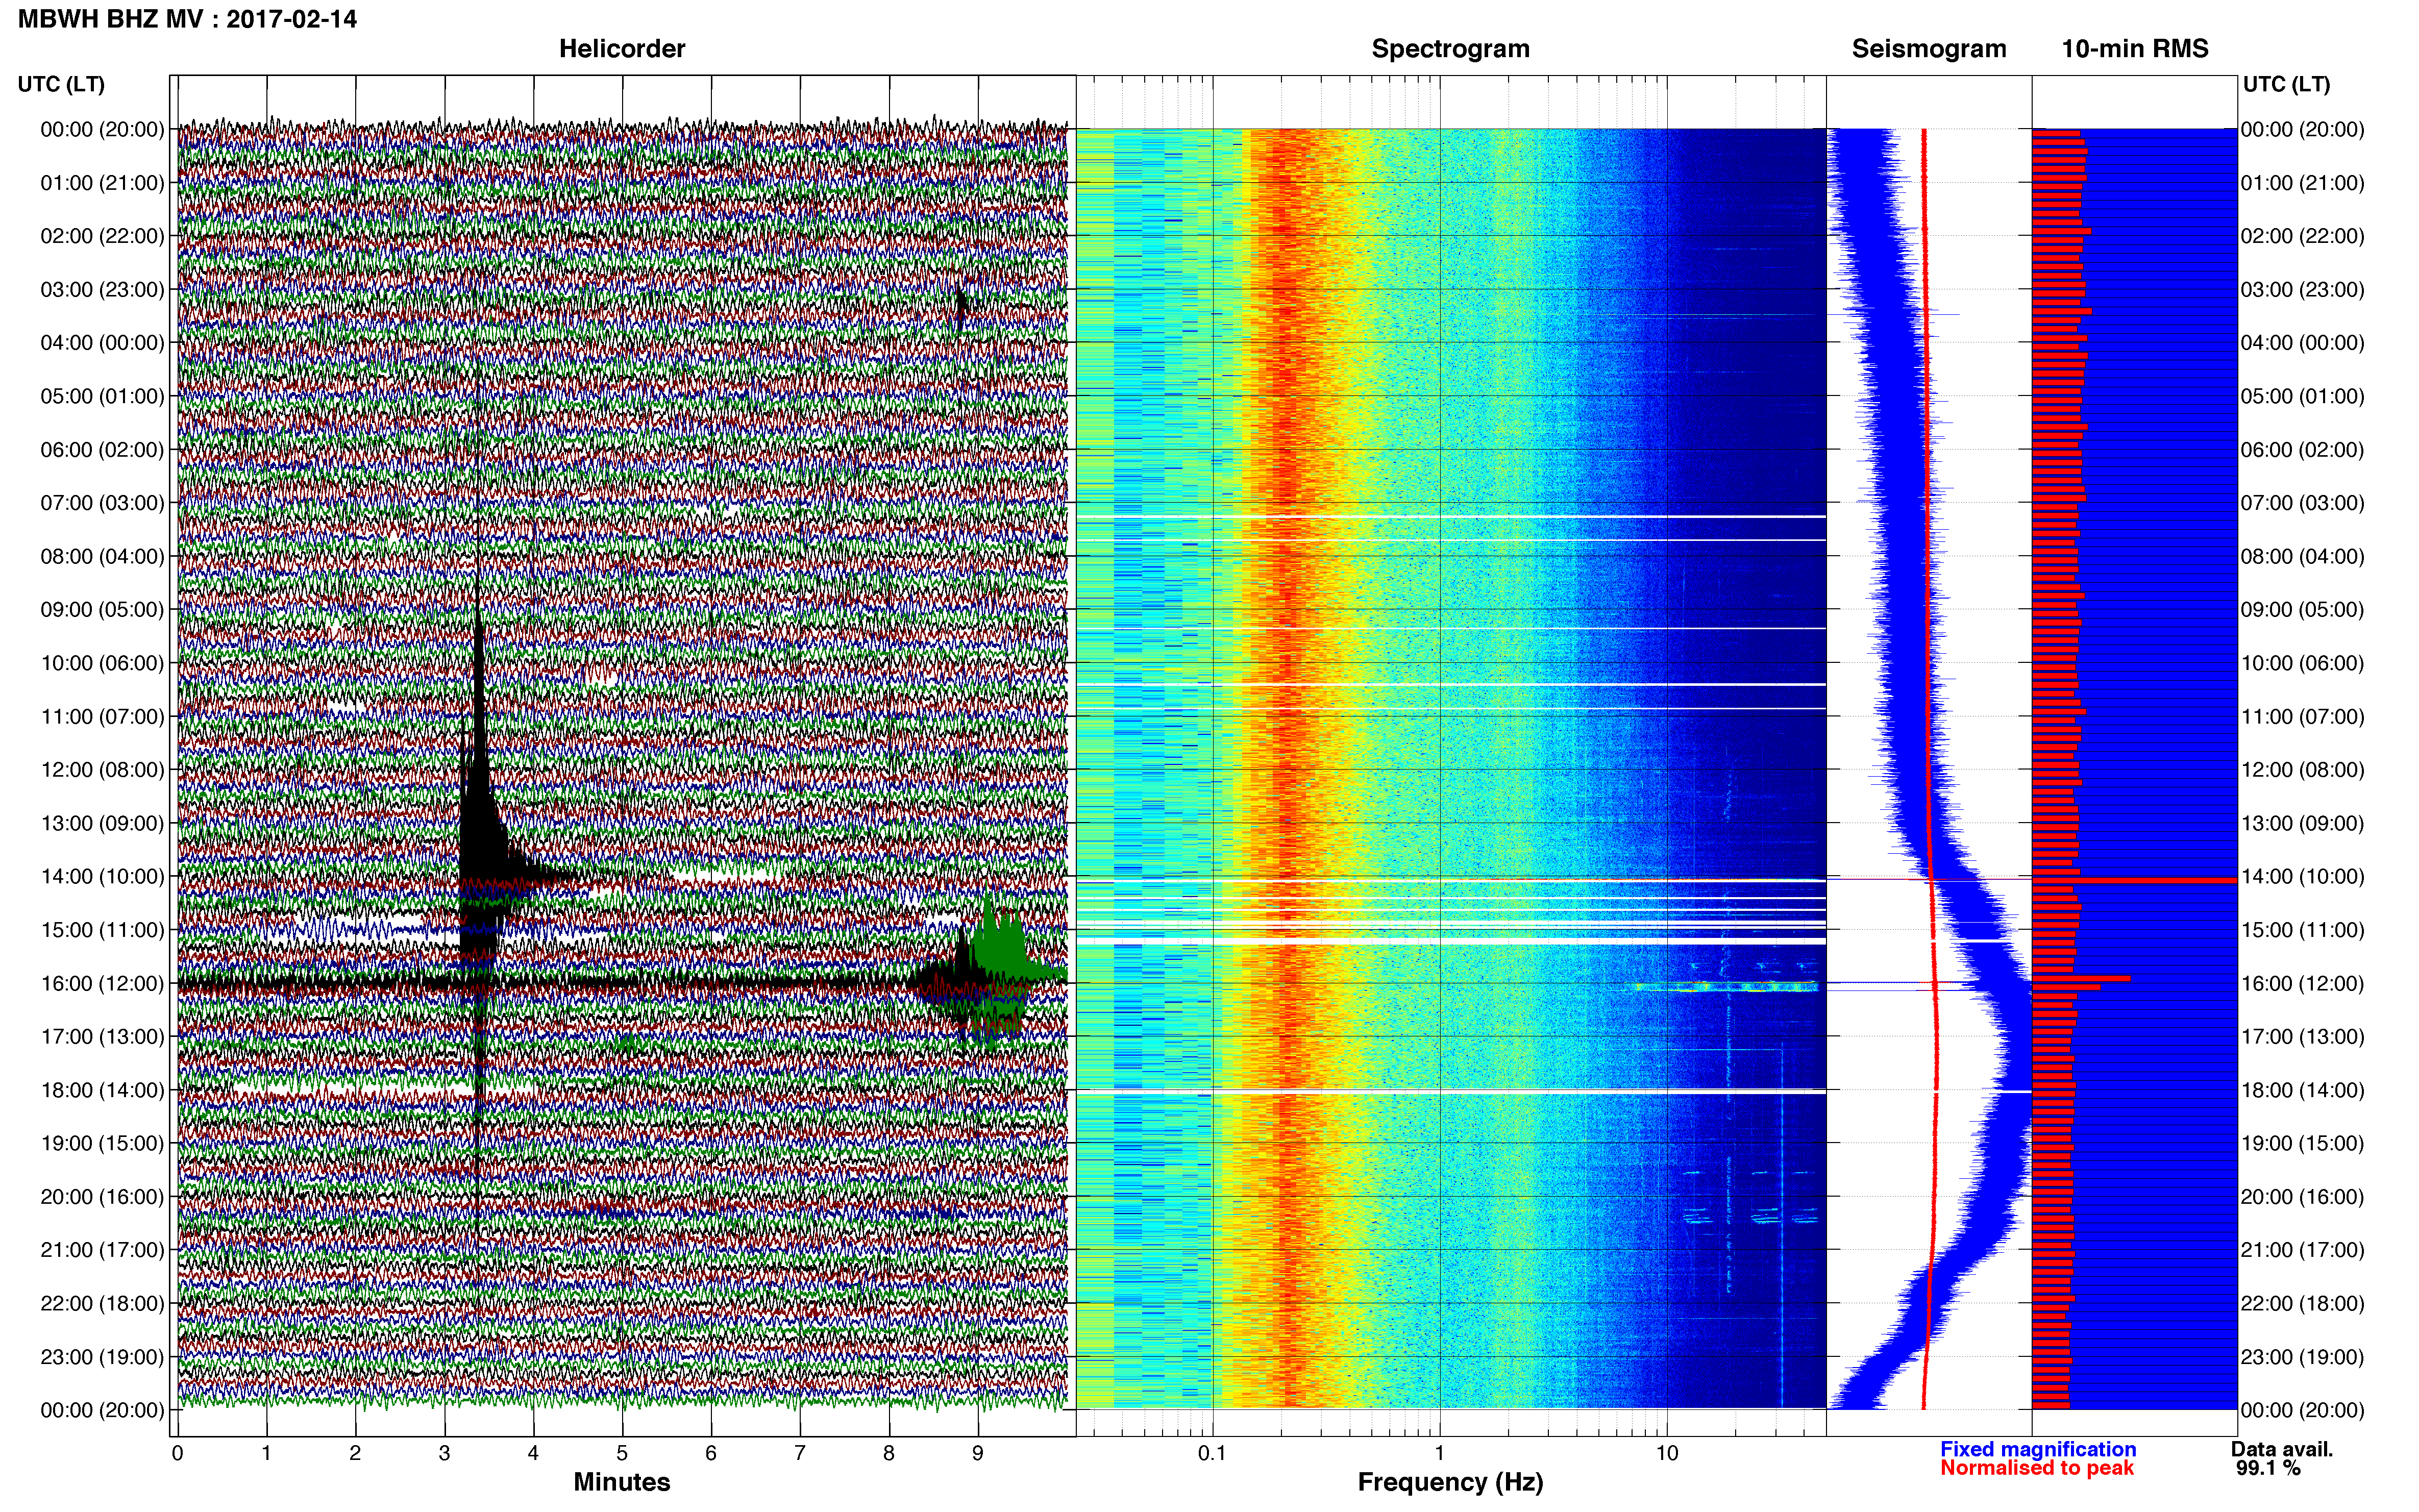Click the long red RMS bar at 14:00

tap(2135, 880)
